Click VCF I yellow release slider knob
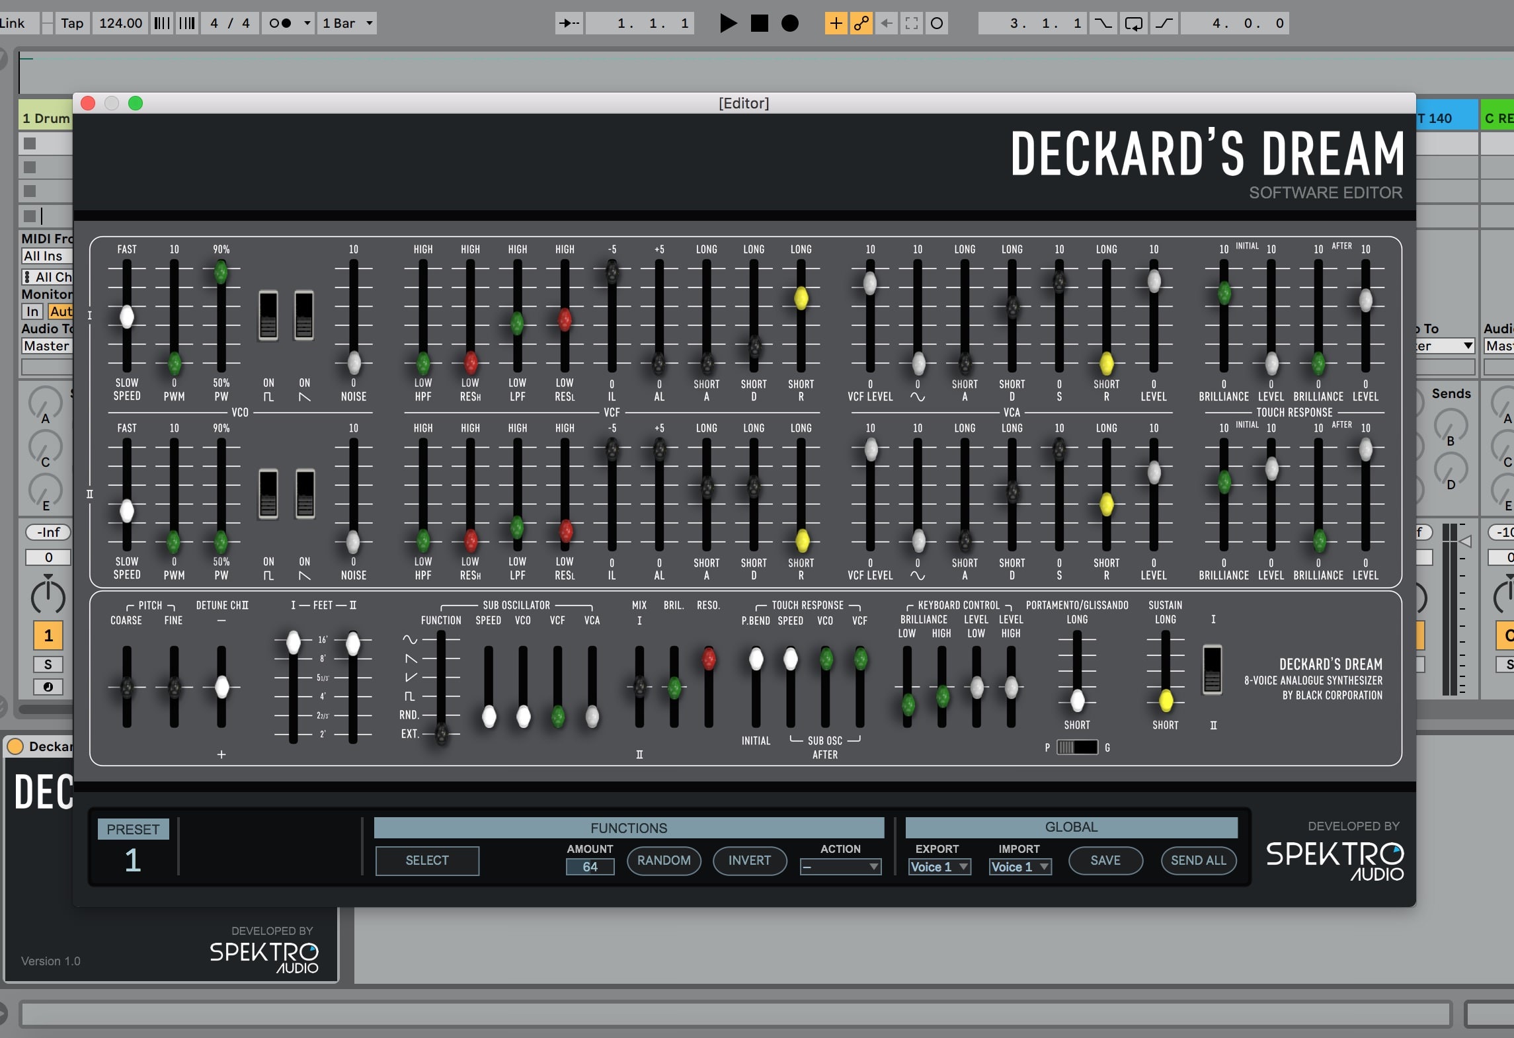 (801, 298)
